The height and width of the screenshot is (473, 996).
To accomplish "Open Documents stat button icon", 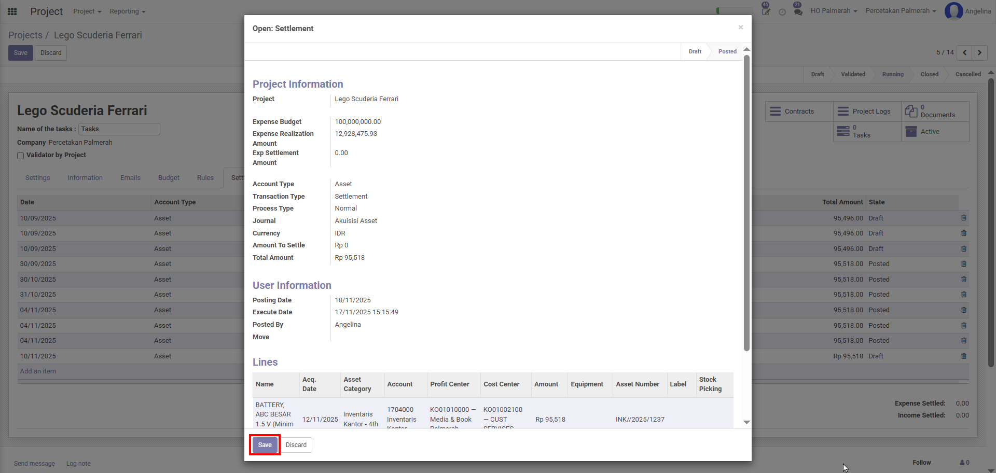I will click(911, 111).
